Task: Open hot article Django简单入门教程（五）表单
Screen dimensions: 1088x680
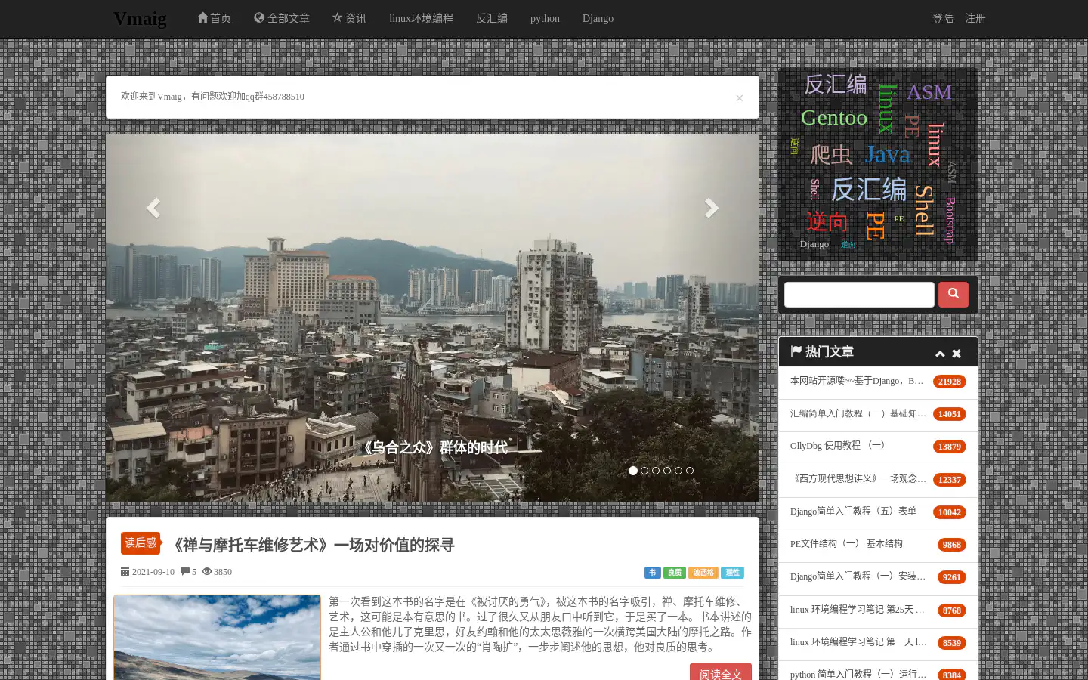Action: [853, 512]
